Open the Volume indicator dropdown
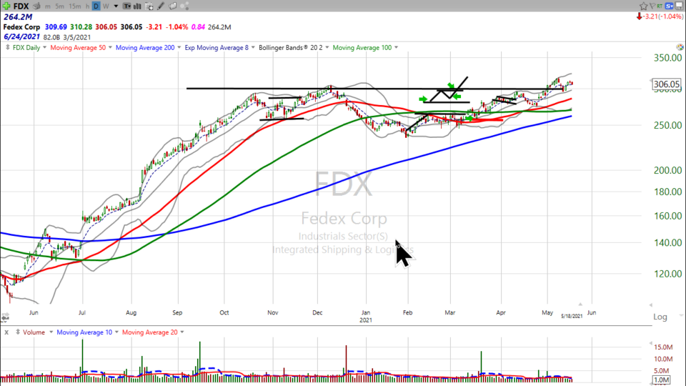The width and height of the screenshot is (686, 386). coord(49,332)
